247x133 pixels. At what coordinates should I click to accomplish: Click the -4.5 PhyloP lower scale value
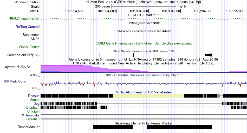[34, 88]
